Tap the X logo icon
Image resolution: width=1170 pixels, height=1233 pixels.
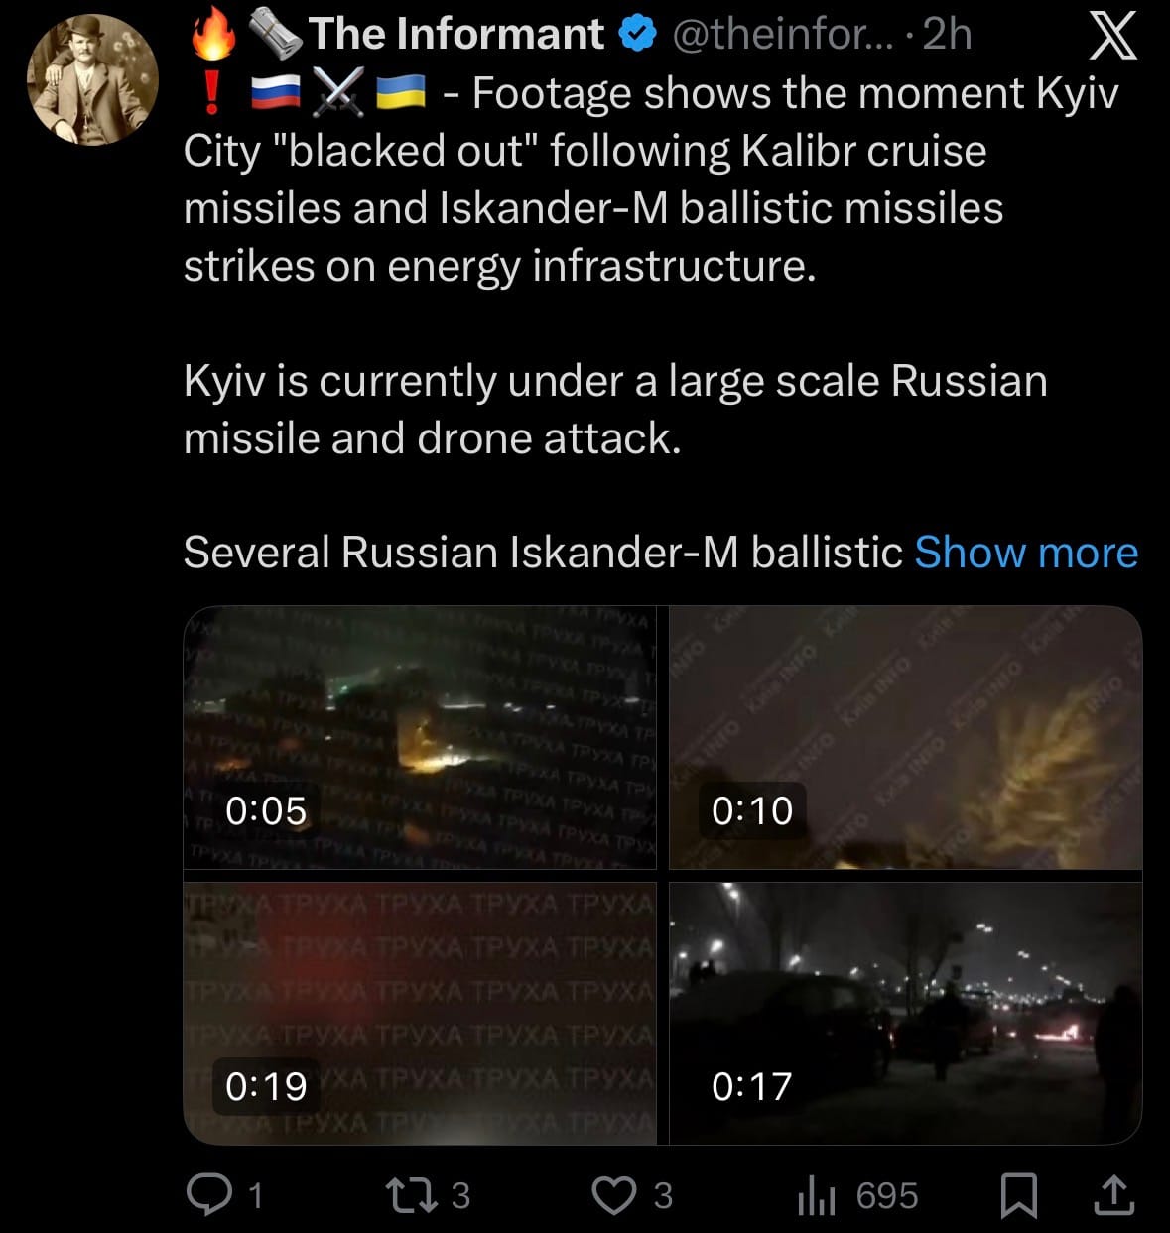pos(1112,36)
